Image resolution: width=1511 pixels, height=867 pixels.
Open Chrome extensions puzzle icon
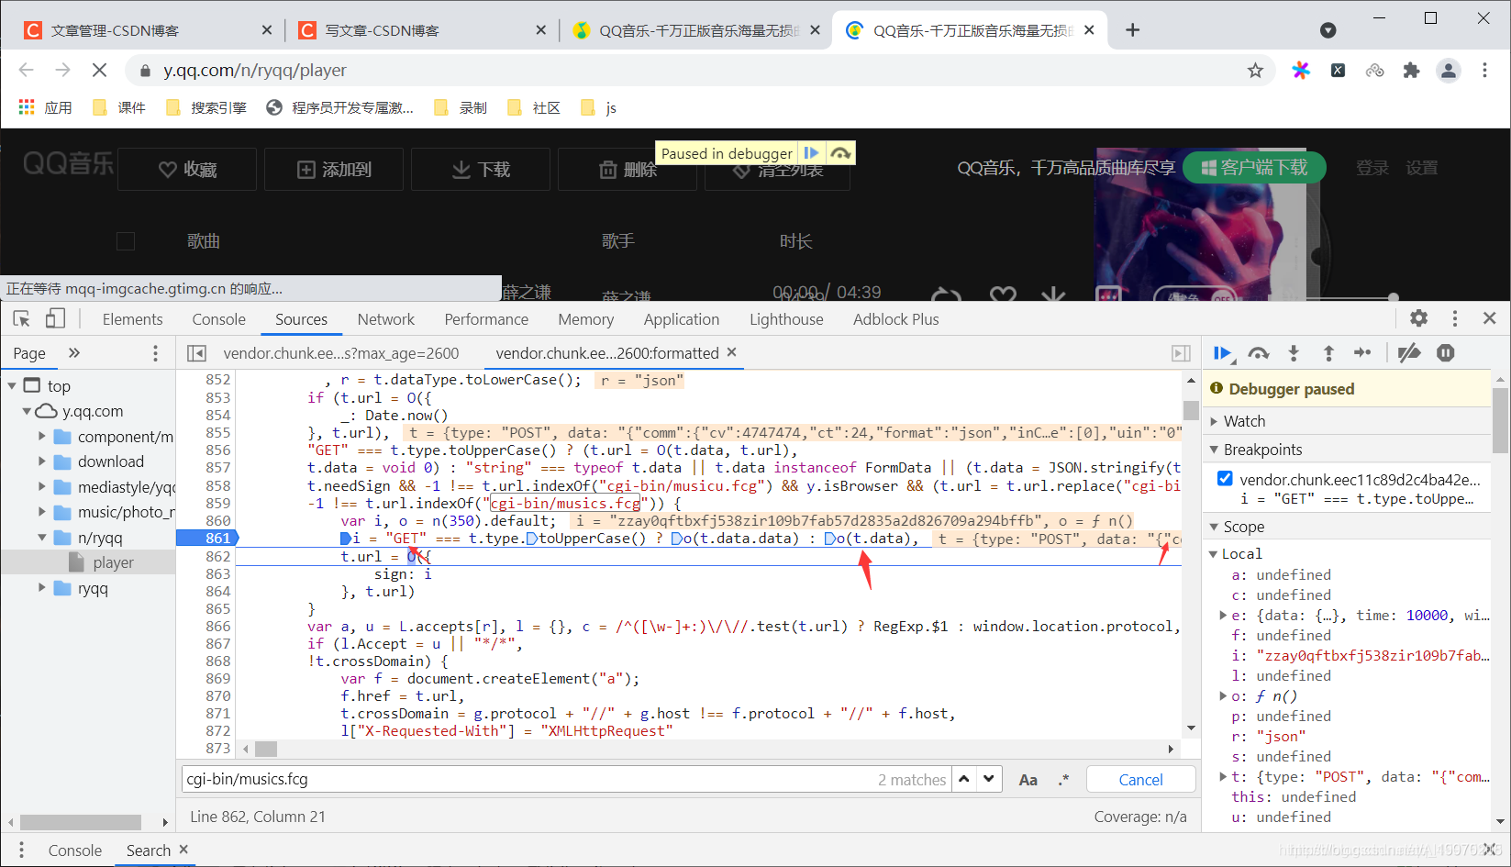coord(1411,71)
